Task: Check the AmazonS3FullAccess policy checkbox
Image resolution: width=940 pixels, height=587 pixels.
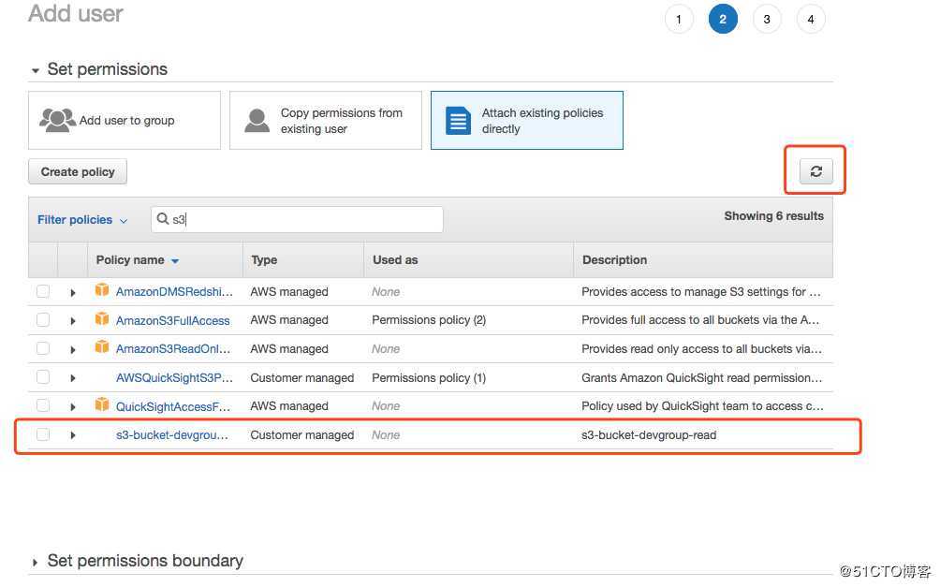Action: (x=43, y=319)
